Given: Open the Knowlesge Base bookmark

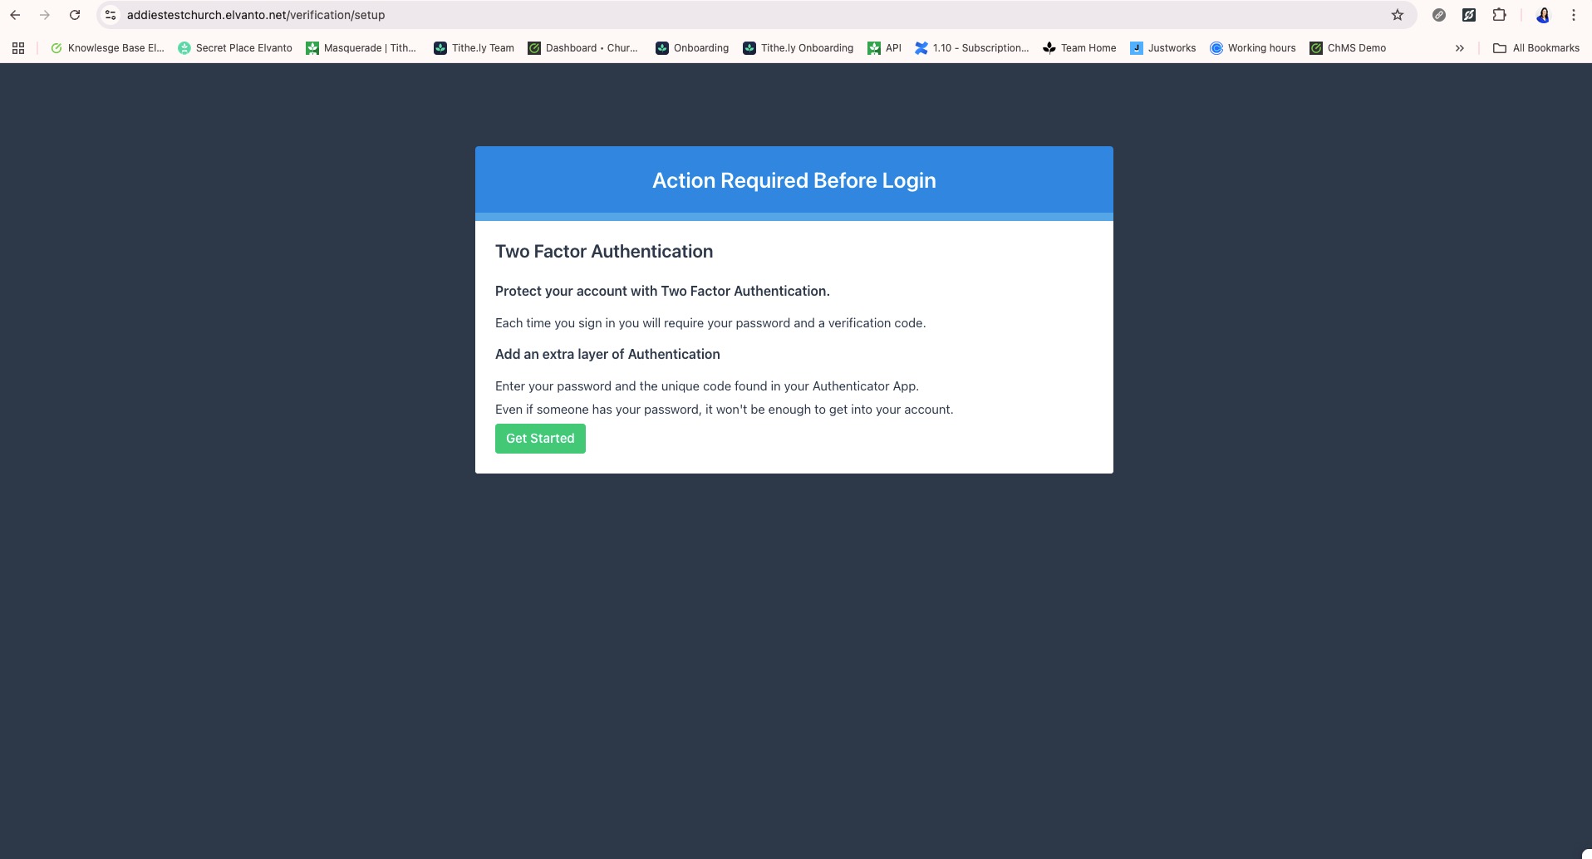Looking at the screenshot, I should coord(107,48).
